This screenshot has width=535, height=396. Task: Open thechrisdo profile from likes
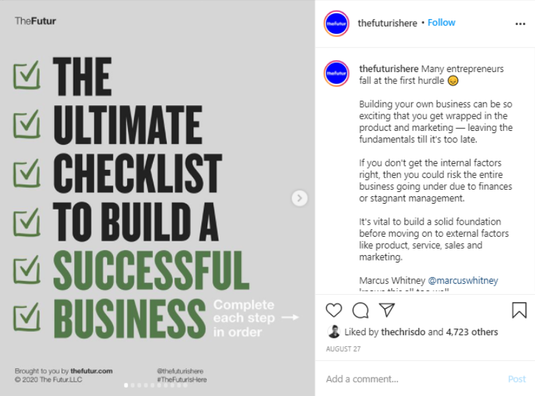click(401, 332)
